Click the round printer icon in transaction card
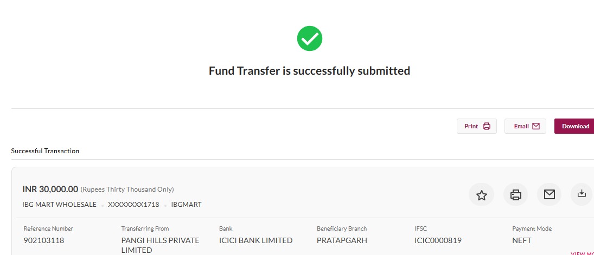594x255 pixels. 515,195
